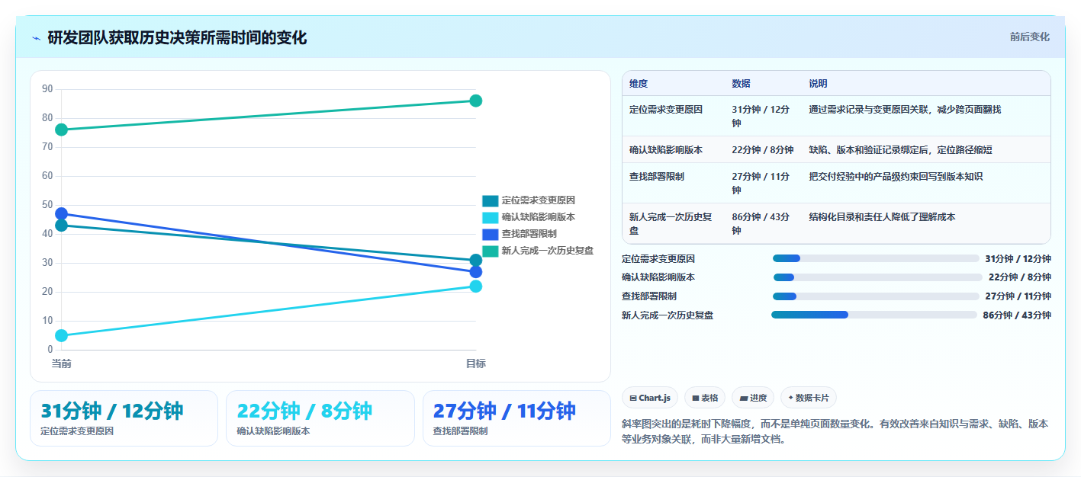The image size is (1081, 477).
Task: Click the cyan 目标 data point at 22
Action: pos(476,287)
